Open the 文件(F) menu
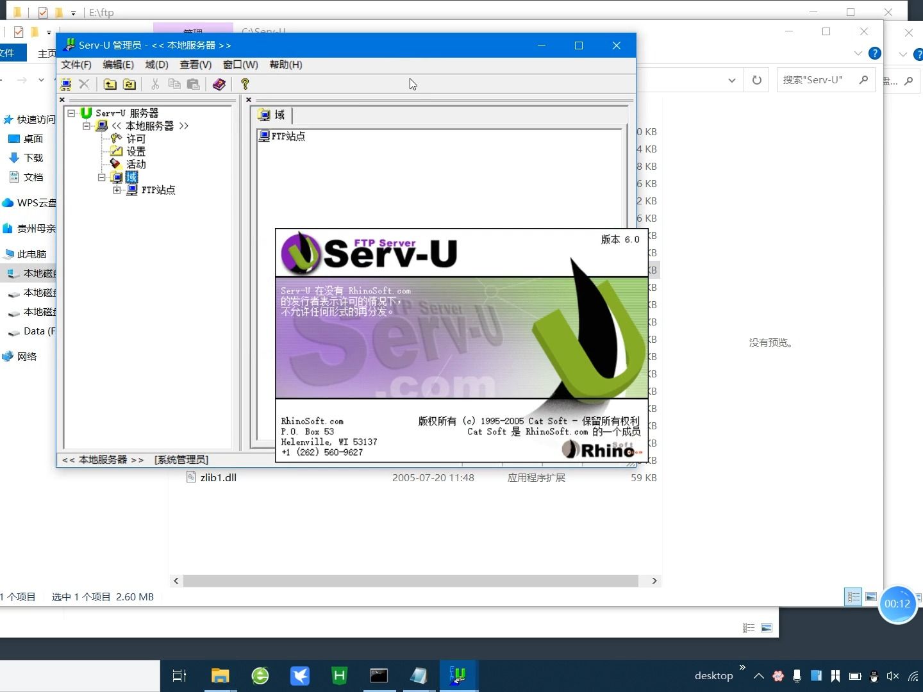This screenshot has height=692, width=923. [x=76, y=65]
